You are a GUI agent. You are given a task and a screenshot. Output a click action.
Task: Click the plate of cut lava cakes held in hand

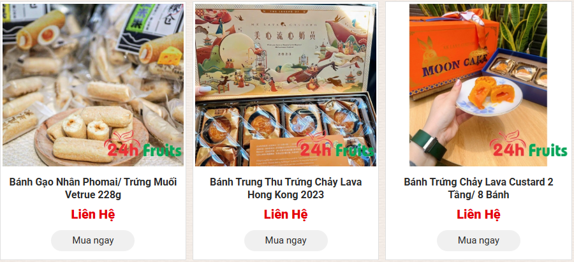tap(489, 96)
